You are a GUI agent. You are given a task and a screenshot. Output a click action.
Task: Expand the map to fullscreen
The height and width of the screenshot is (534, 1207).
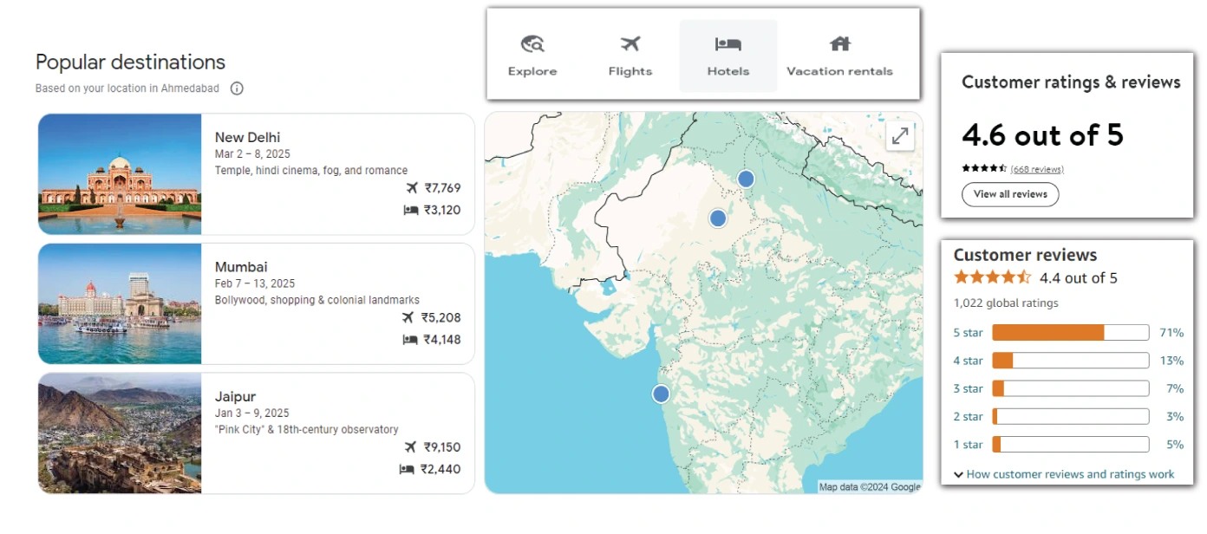900,136
